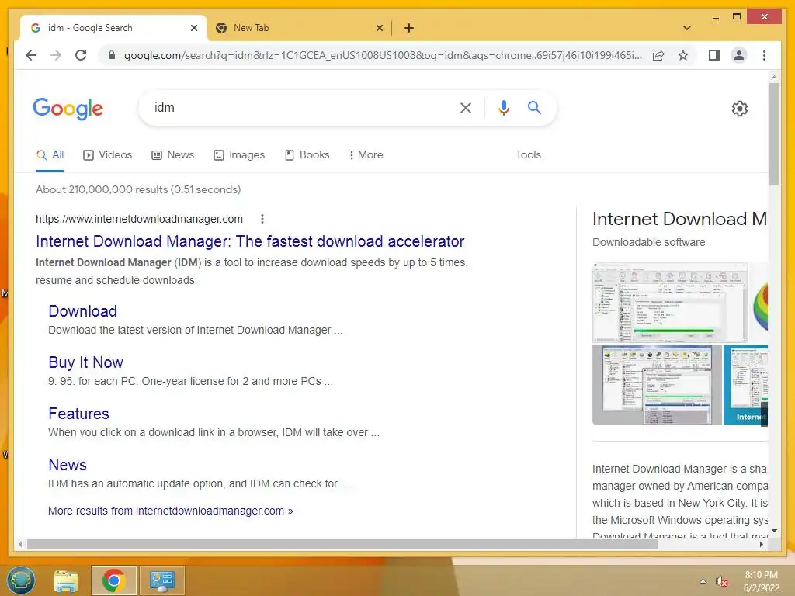Open Internet Download Manager main result link

250,241
